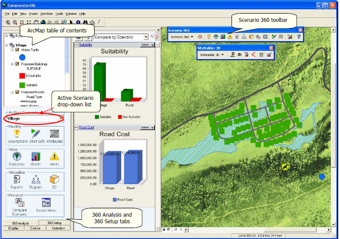Uncheck the Water Tanks layer
340x239 pixels.
tap(17, 50)
